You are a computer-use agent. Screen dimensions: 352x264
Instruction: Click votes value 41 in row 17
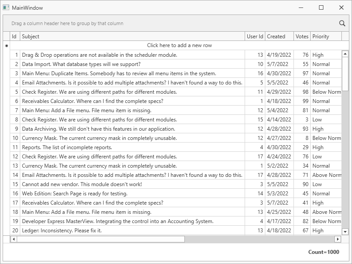(302, 203)
